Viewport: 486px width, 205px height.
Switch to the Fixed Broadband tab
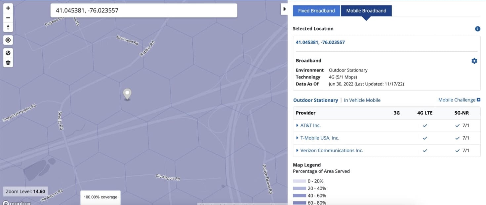316,11
